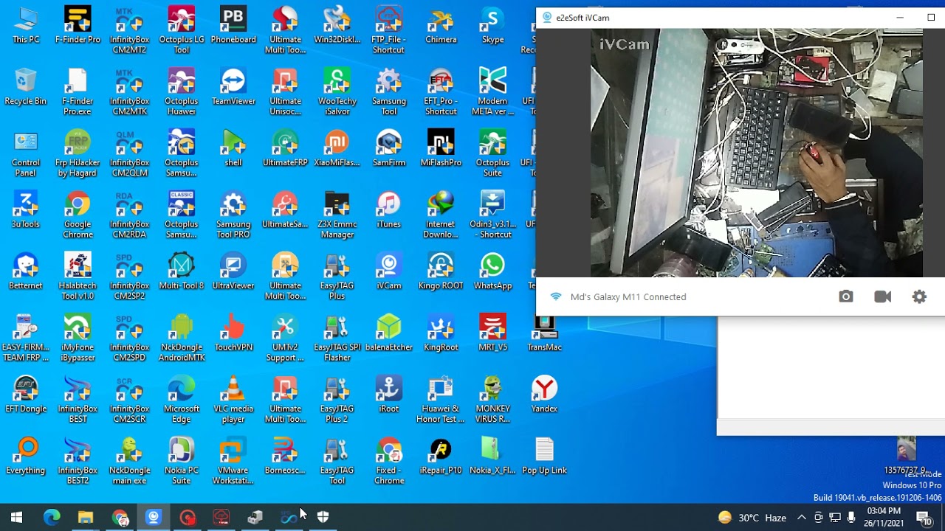Launch WhatsApp from the desktop
Viewport: 945px width, 531px height.
492,271
